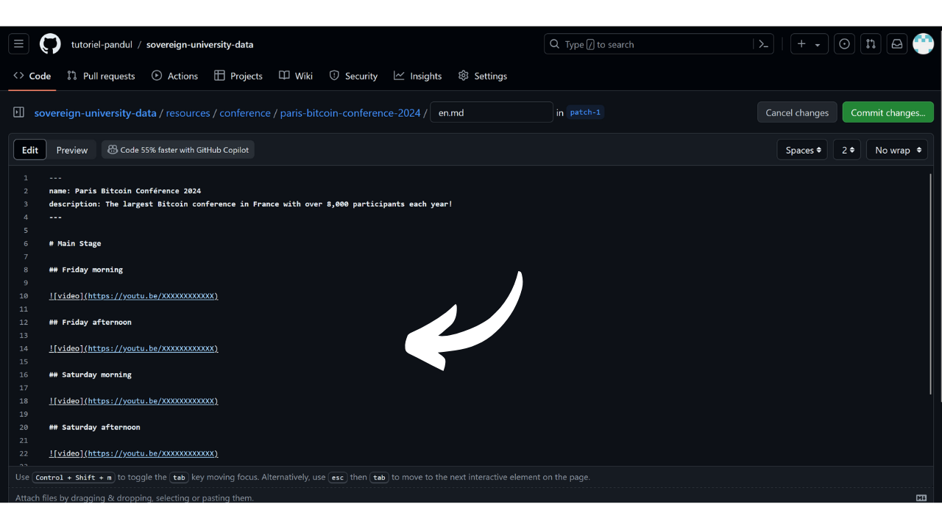Open sovereign-university-data breadcrumb link
This screenshot has width=942, height=529.
click(x=95, y=112)
